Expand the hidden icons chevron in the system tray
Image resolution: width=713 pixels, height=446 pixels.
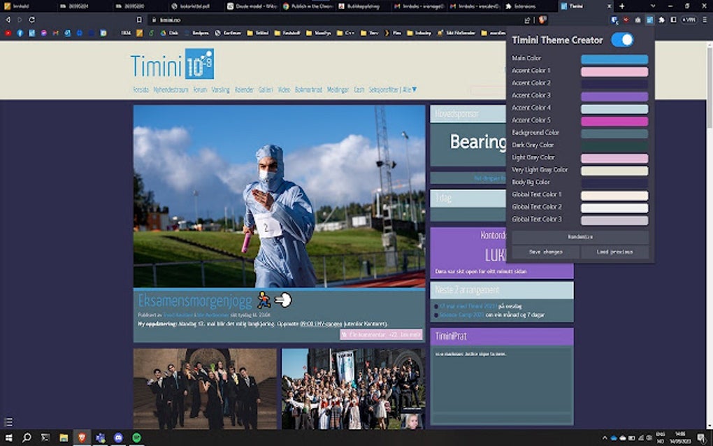605,438
